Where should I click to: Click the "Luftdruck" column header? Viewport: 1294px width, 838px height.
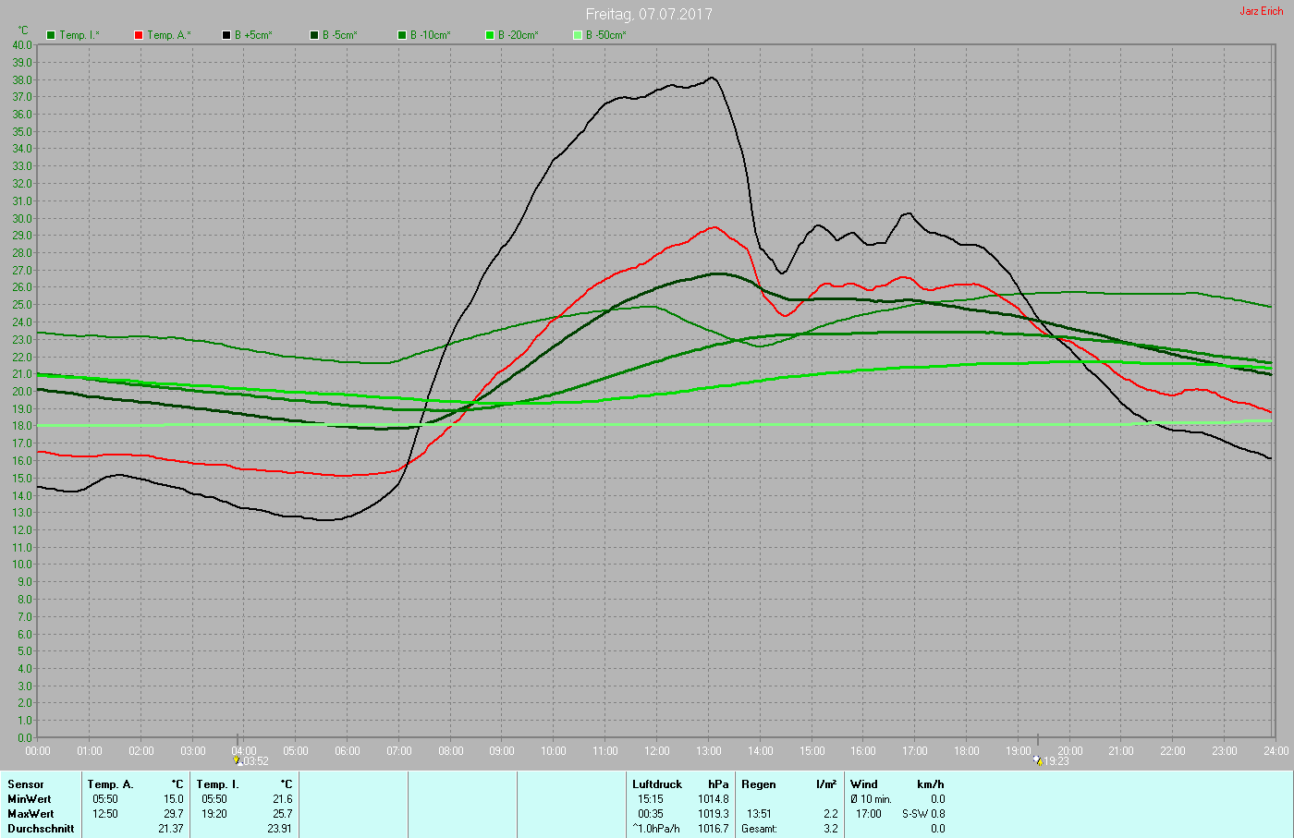[657, 784]
